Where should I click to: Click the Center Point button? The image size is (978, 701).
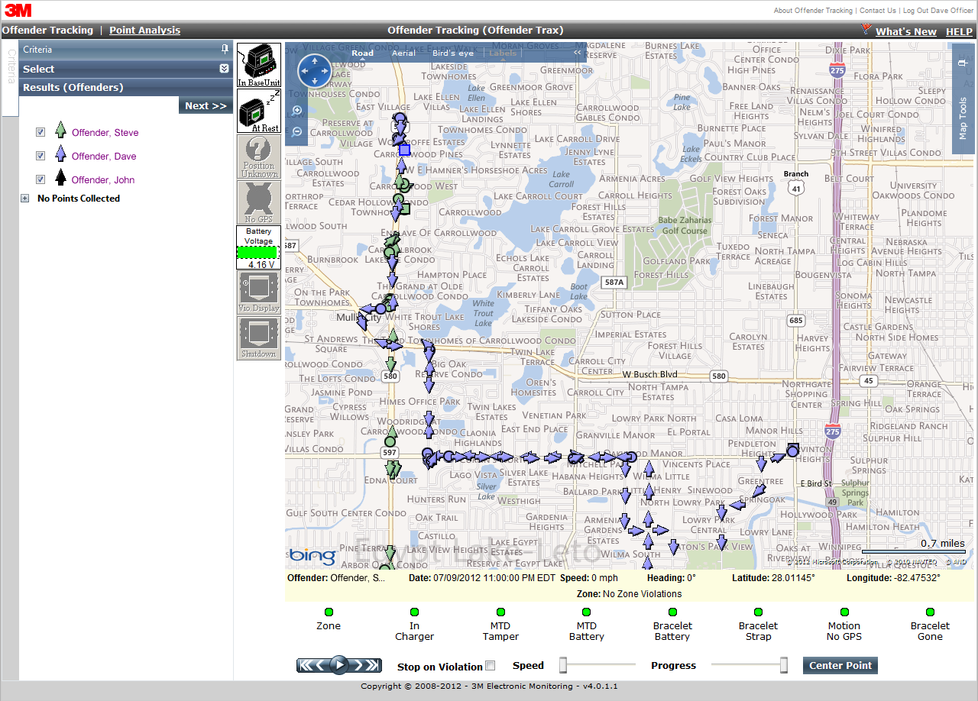(840, 665)
